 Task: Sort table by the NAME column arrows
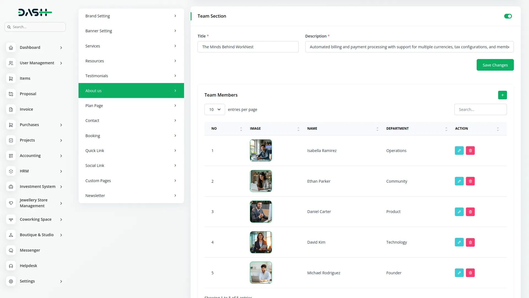[377, 129]
